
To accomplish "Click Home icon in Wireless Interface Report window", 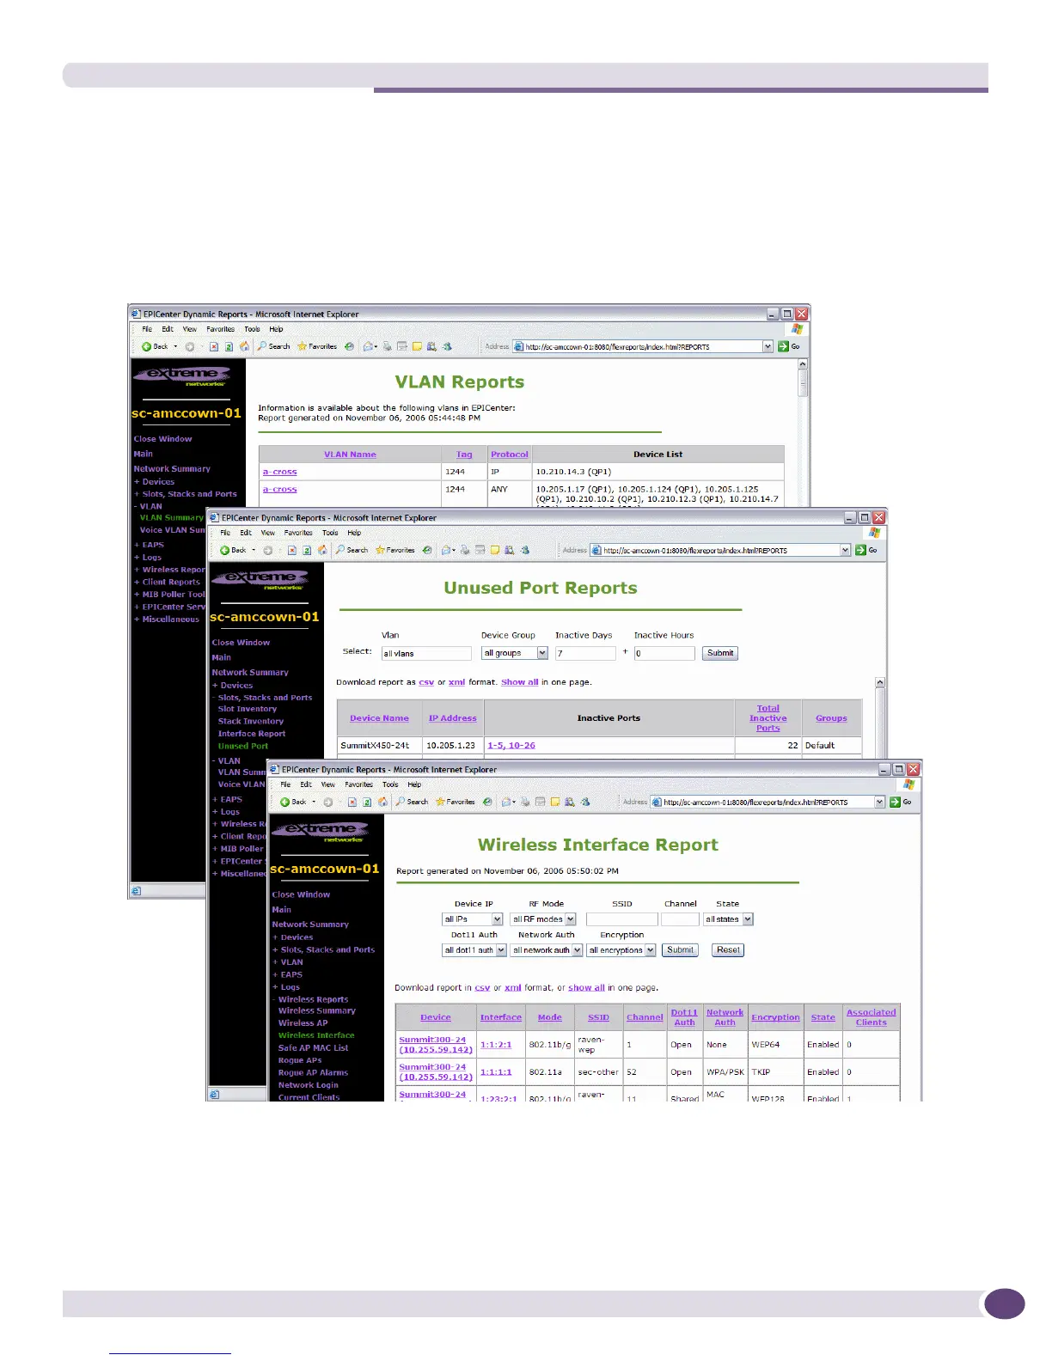I will pos(382,802).
